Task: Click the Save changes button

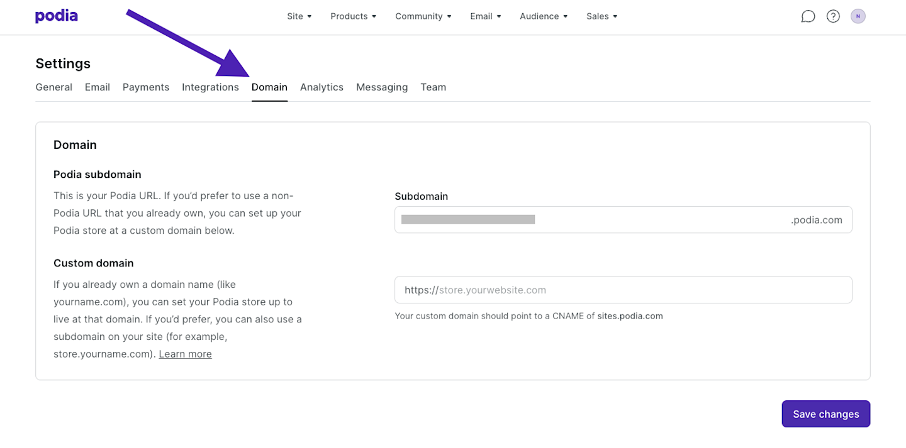Action: pos(826,414)
